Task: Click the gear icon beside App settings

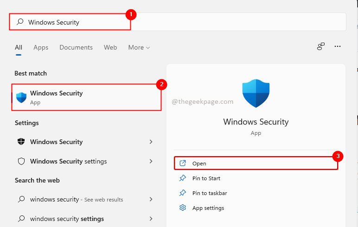Action: 183,208
